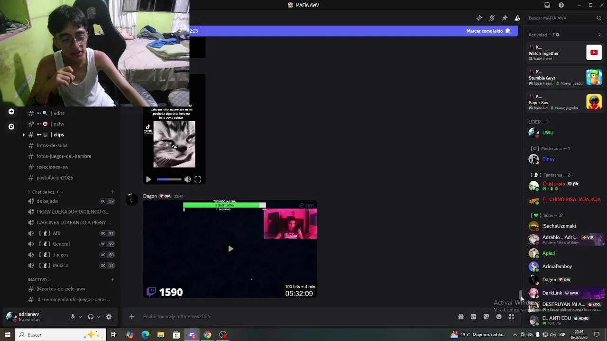Join the Música voice channel

(x=71, y=265)
